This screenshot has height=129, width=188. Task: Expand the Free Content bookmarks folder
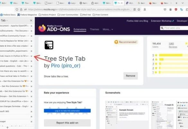pyautogui.click(x=100, y=15)
